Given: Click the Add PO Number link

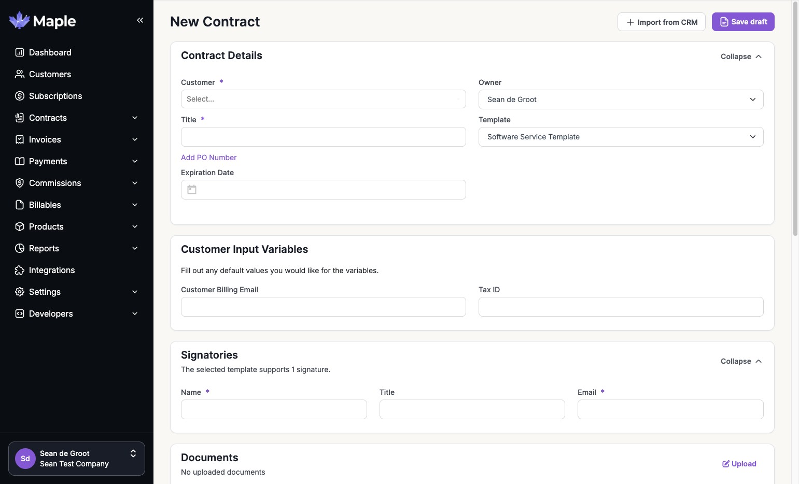Looking at the screenshot, I should pos(208,158).
